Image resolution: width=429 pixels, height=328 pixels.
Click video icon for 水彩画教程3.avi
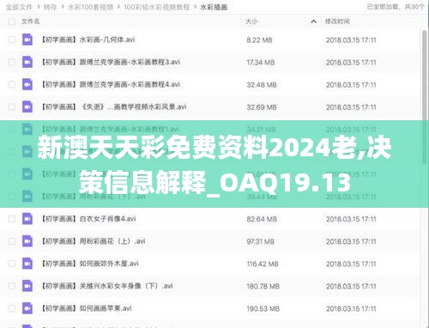27,62
